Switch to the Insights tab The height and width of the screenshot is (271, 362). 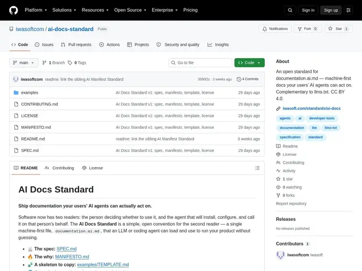click(x=218, y=45)
